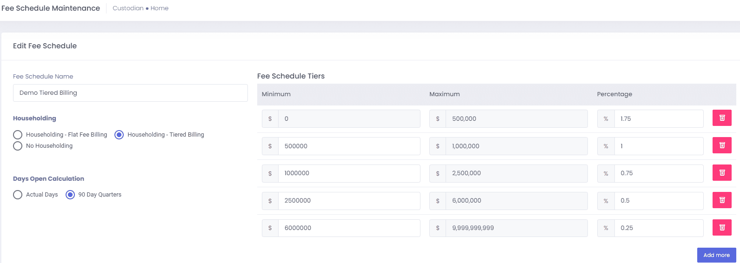Screen dimensions: 740x263
Task: Remove the 0.25 percent tier row
Action: coord(722,228)
